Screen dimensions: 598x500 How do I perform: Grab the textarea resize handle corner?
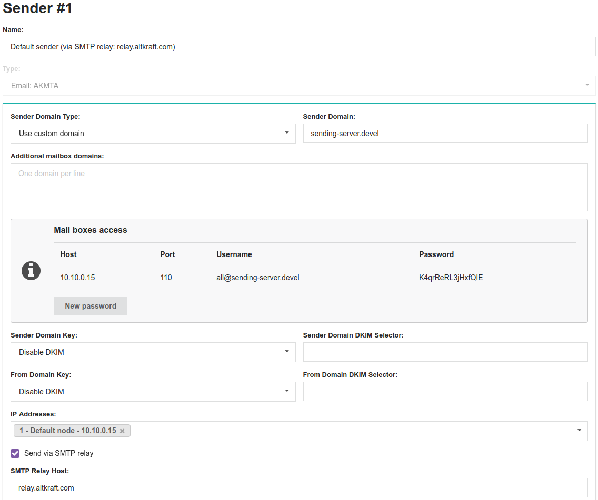584,208
